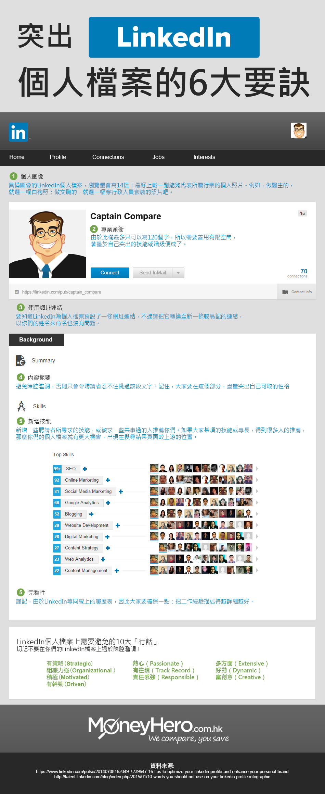325x794 pixels.
Task: Endorse Social Media Marketing plus icon
Action: 121,492
